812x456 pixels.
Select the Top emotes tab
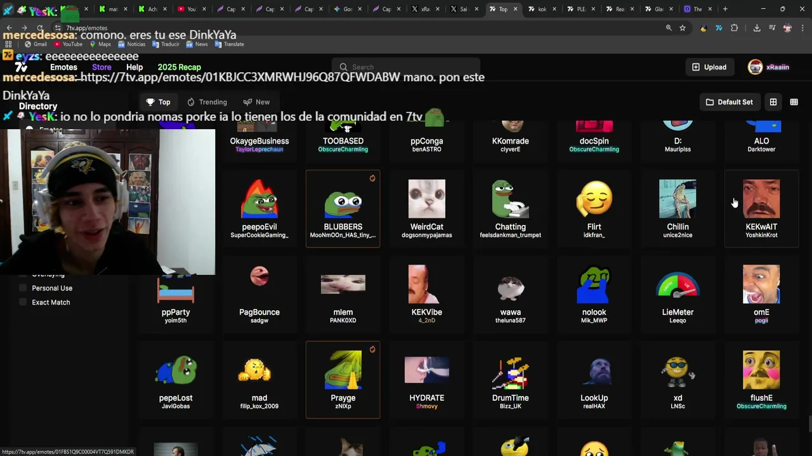click(x=158, y=102)
